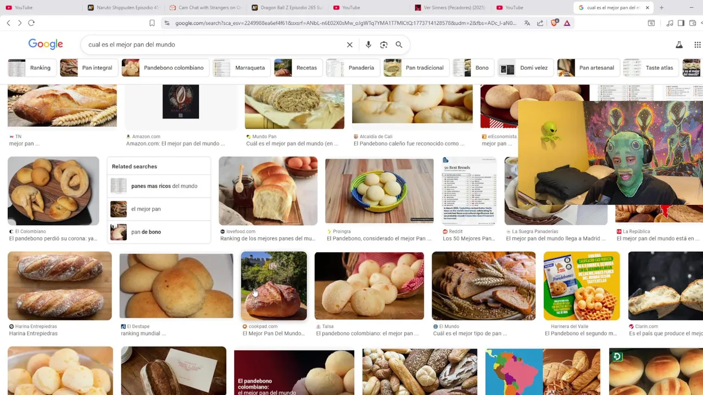Switch to the Ver Sinners (Pecadores) tab
703x395 pixels.
(450, 8)
